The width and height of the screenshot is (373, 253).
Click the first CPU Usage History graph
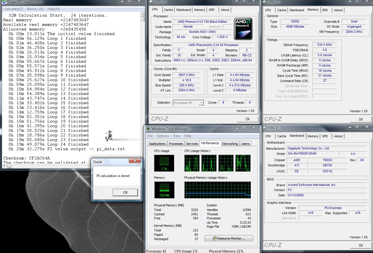(192, 163)
